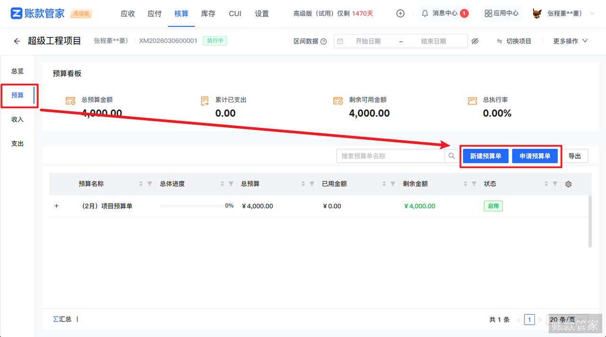
Task: Sort by 状态 column
Action: (546, 184)
